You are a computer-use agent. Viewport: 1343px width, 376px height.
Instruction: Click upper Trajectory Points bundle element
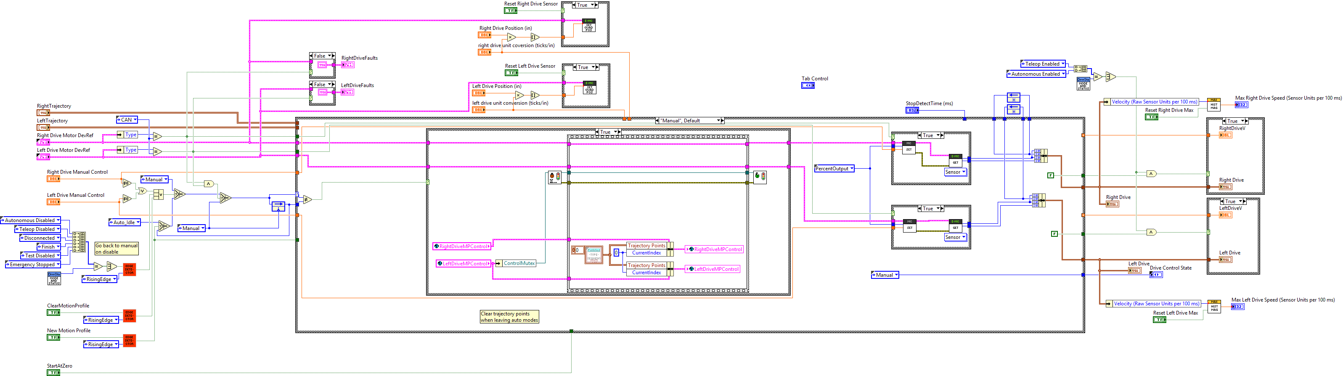point(646,246)
